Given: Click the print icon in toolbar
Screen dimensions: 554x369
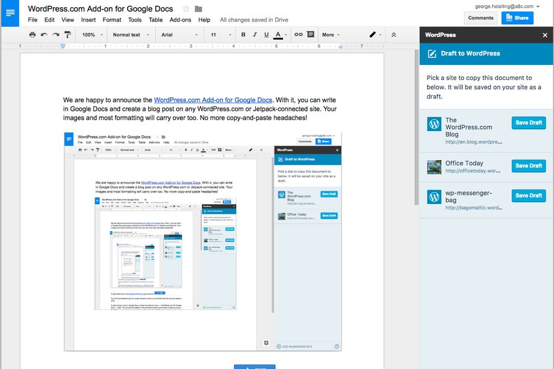Looking at the screenshot, I should 33,35.
